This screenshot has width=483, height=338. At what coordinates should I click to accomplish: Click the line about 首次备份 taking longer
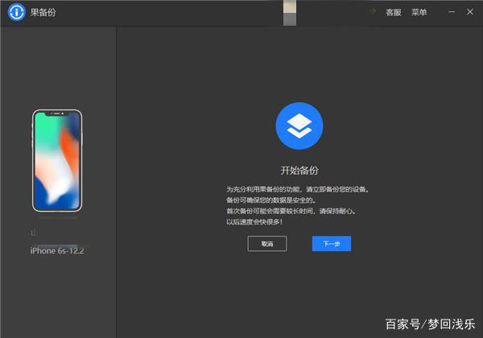pyautogui.click(x=291, y=211)
